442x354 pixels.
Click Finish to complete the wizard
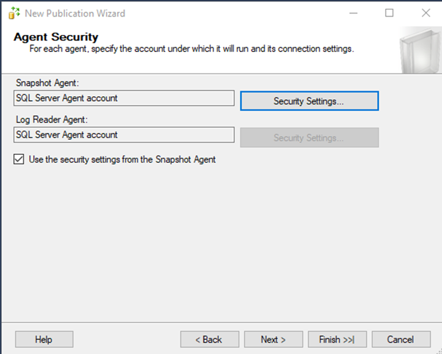point(337,339)
